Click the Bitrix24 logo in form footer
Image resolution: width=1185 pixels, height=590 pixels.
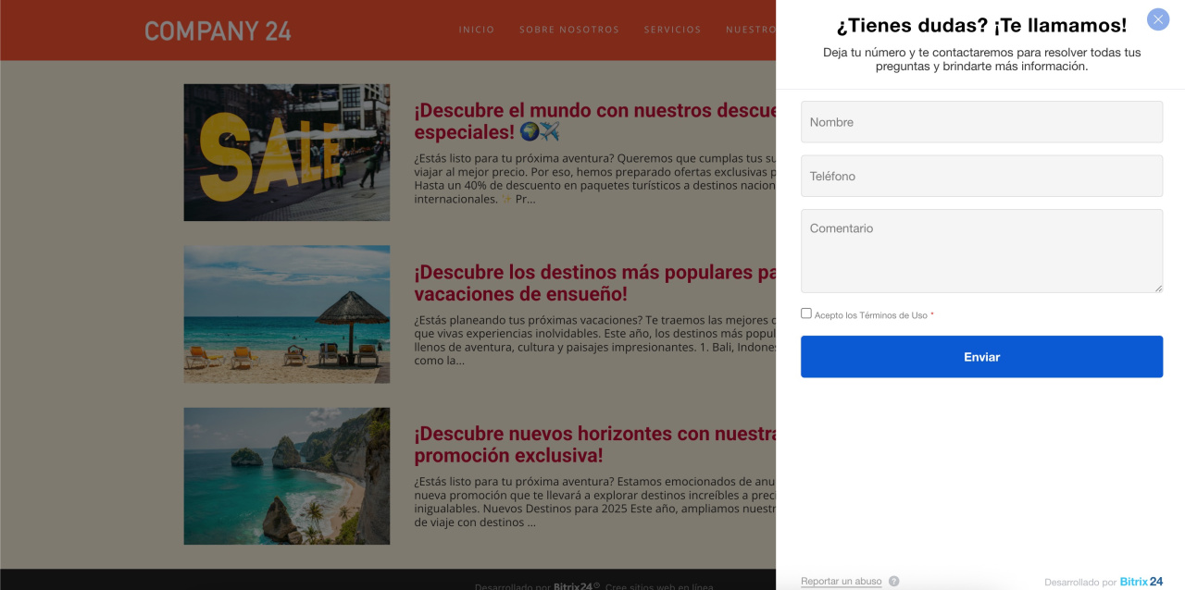point(1141,582)
